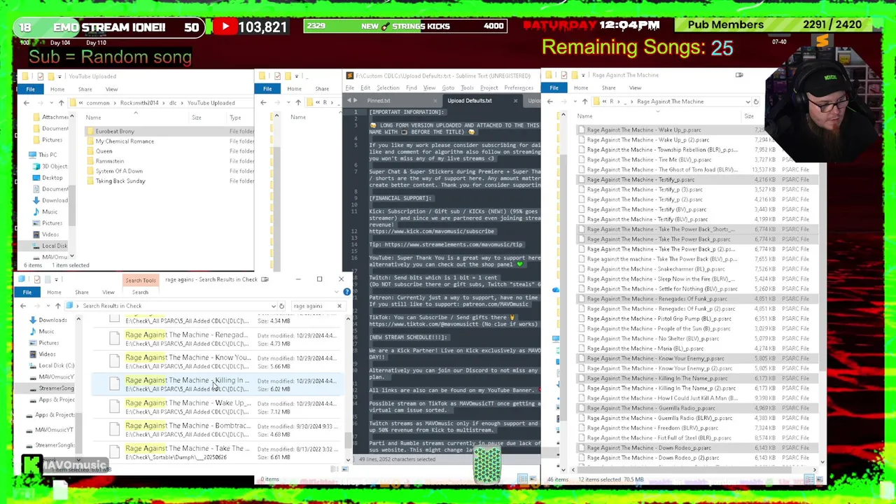Viewport: 896px width, 504px height.
Task: Open Eurobeat Brony folder in YouTube Uploaded window
Action: click(x=115, y=131)
